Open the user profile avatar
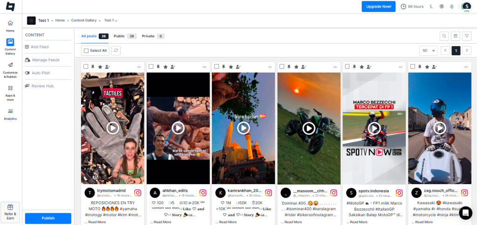Viewport: 477px width, 225px height. 466,7
